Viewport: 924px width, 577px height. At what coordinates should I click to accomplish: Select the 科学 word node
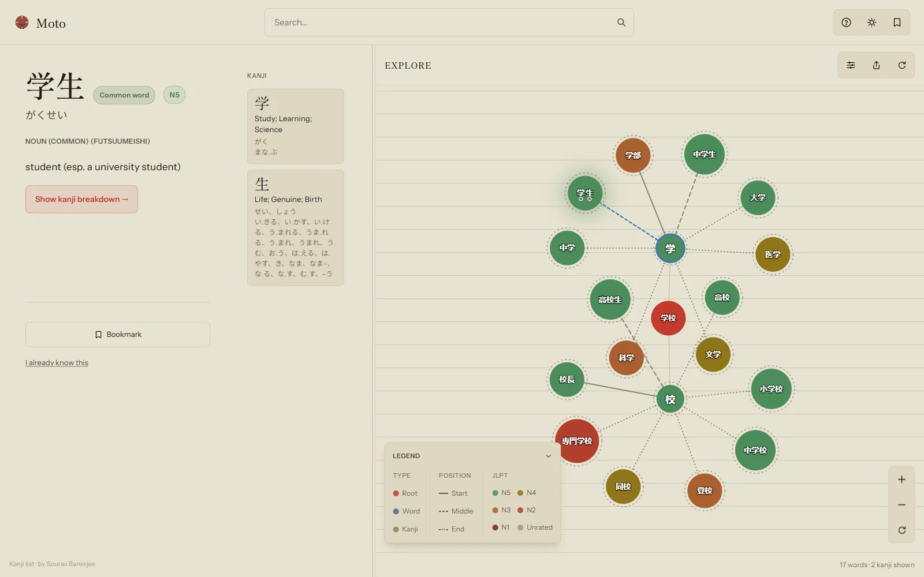626,358
